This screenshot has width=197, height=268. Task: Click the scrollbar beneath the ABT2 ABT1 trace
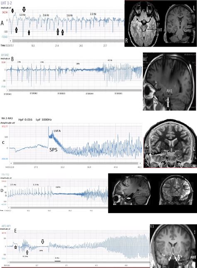coord(79,262)
